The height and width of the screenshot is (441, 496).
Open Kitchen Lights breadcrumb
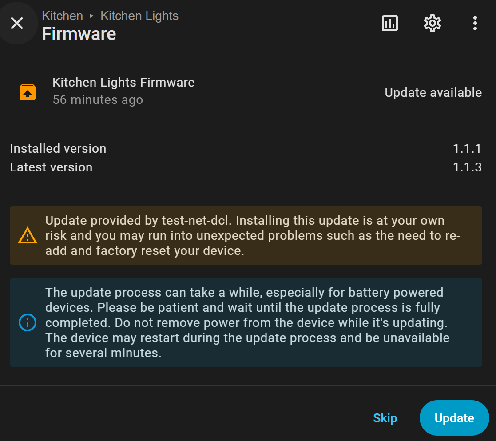[139, 16]
